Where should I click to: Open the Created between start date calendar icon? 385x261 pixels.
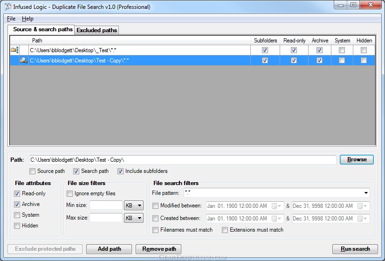pyautogui.click(x=276, y=219)
